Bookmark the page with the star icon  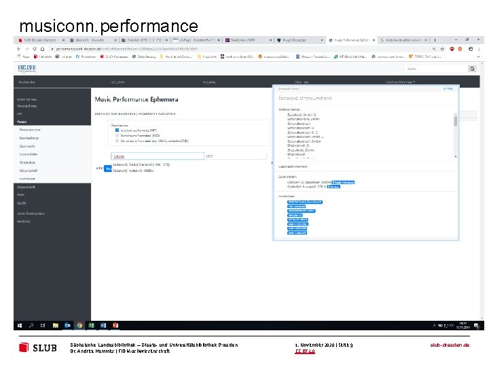(442, 49)
